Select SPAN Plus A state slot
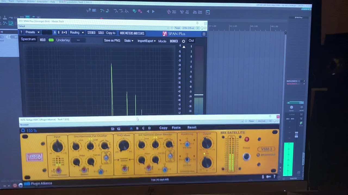The width and height of the screenshot is (348, 195). (55, 32)
